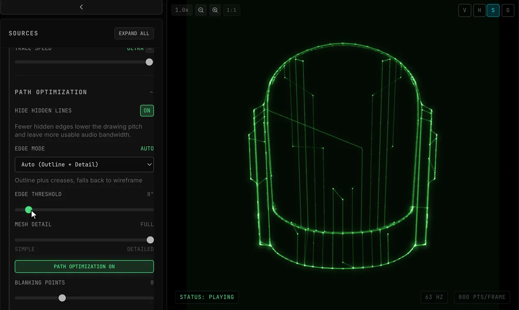
Task: Click the 800 PTS/FRAME readout
Action: click(x=482, y=297)
